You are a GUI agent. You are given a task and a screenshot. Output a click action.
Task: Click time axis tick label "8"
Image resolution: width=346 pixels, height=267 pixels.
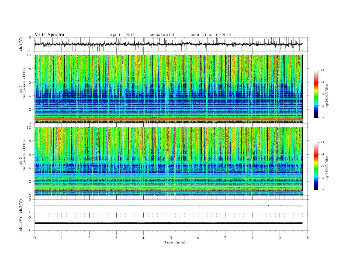[x=253, y=238]
